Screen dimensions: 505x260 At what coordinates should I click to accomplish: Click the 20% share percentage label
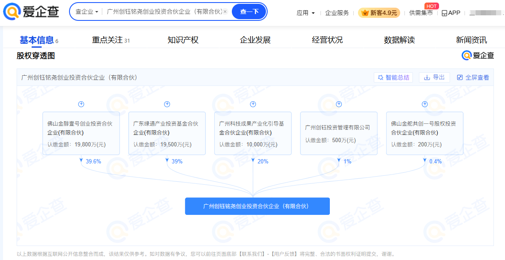263,161
